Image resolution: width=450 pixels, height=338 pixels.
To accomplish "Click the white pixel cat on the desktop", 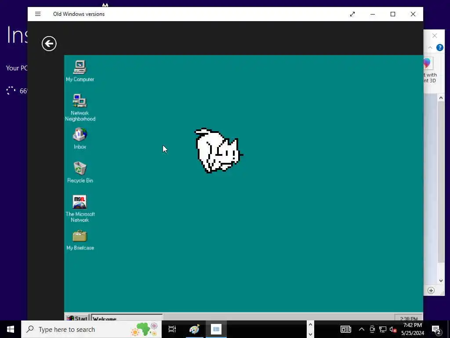I will point(219,151).
